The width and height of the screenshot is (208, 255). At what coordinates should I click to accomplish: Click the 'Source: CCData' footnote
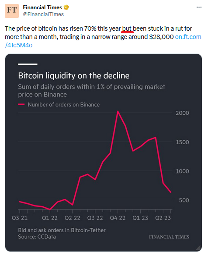[37, 237]
